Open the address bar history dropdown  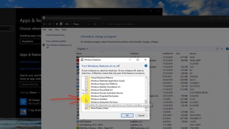(89, 24)
